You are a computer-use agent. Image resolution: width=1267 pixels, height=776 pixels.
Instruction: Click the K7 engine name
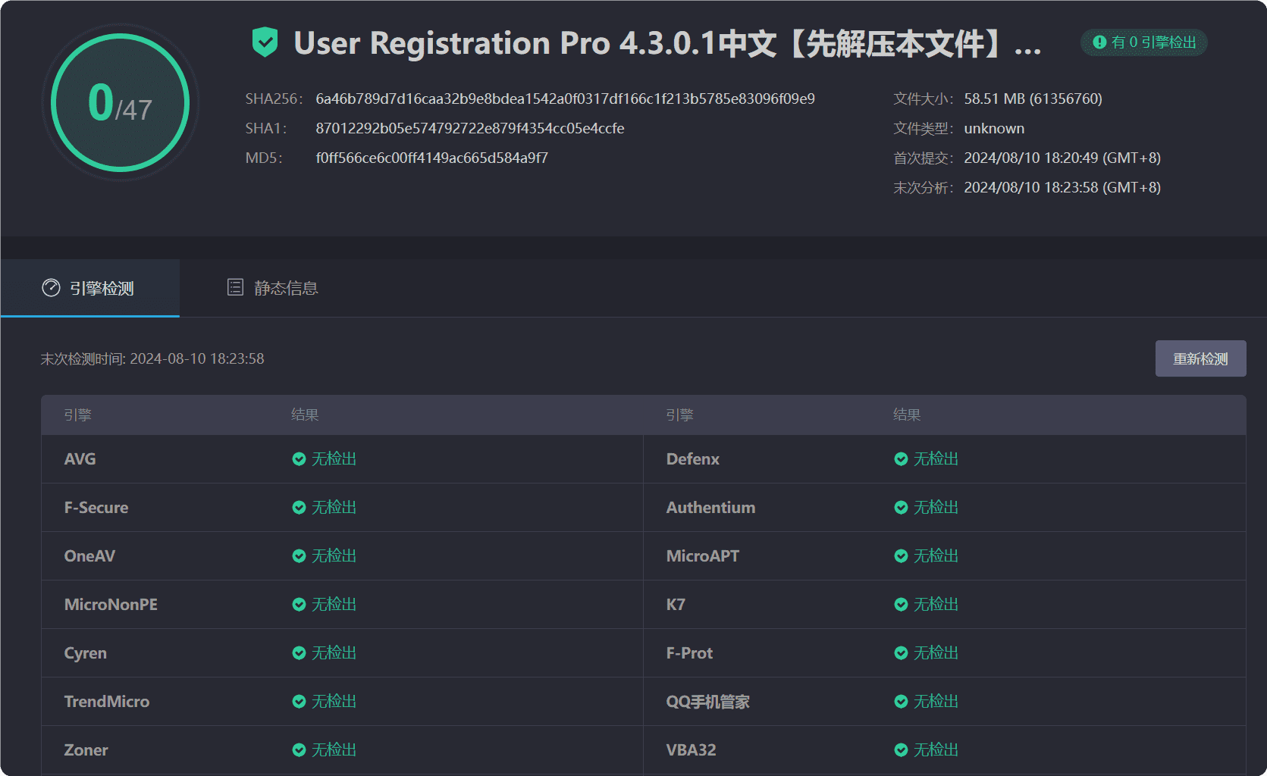pyautogui.click(x=676, y=605)
